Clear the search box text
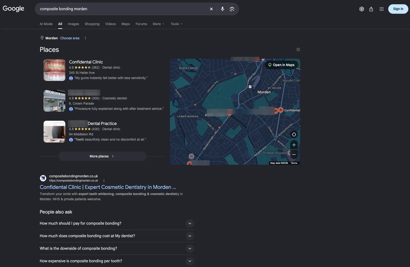The width and height of the screenshot is (410, 267). [211, 9]
